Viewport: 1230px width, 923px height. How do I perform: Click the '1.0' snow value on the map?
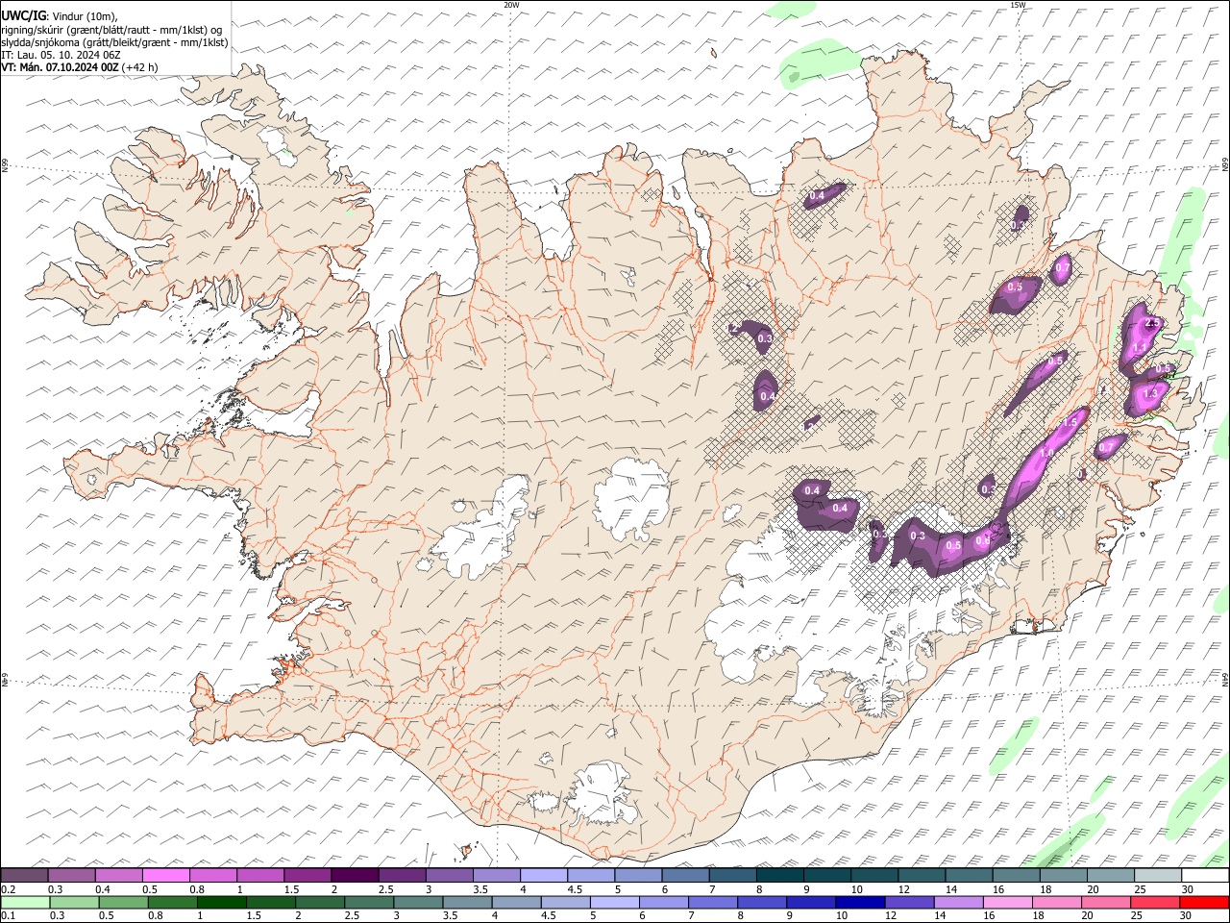point(1047,453)
